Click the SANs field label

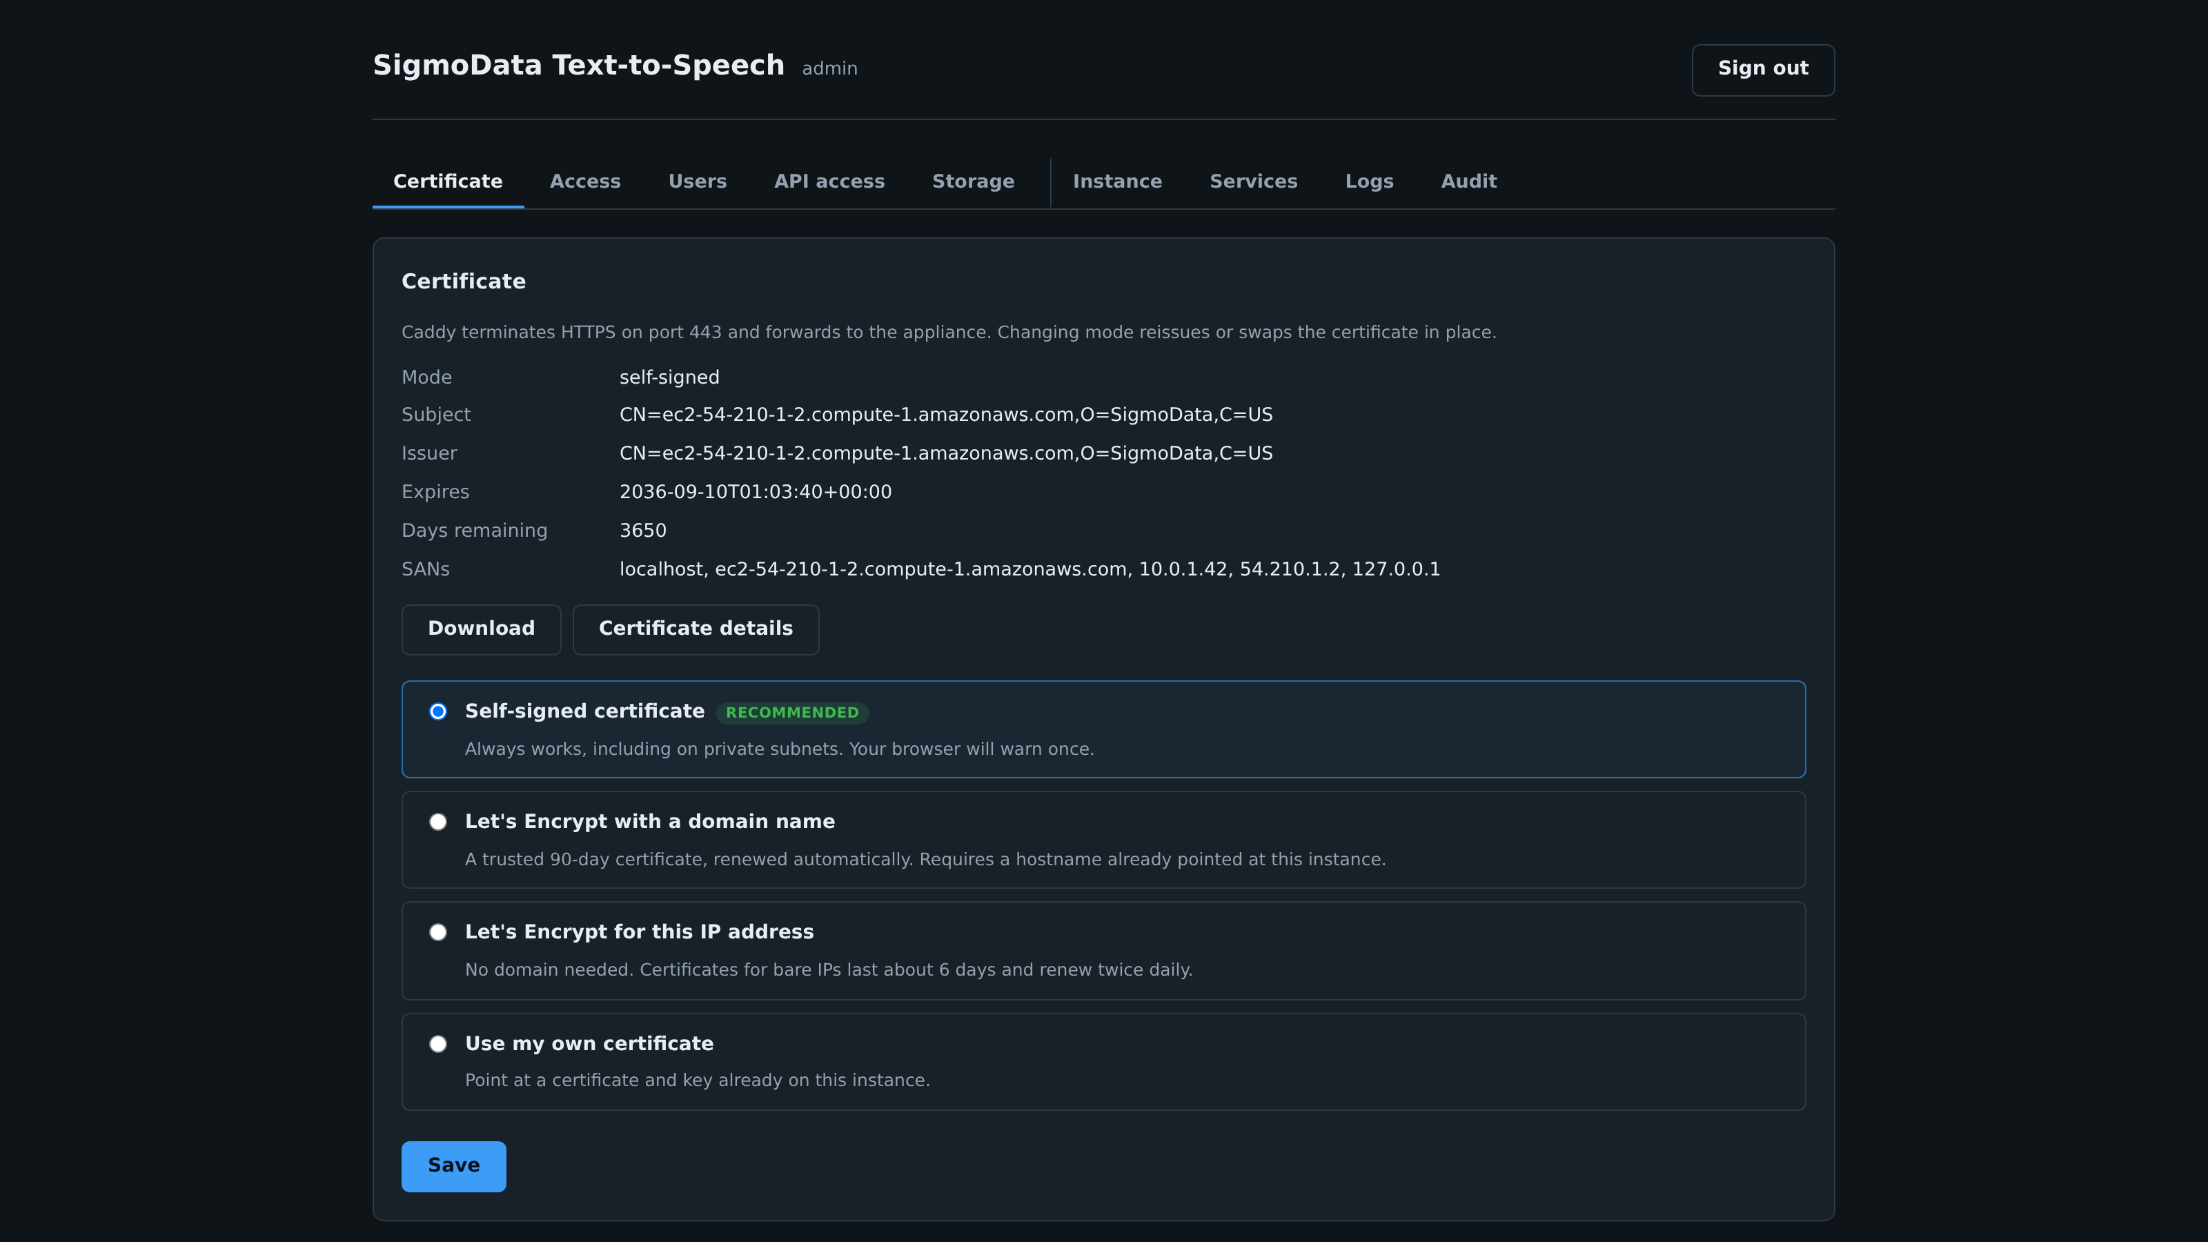click(x=425, y=569)
